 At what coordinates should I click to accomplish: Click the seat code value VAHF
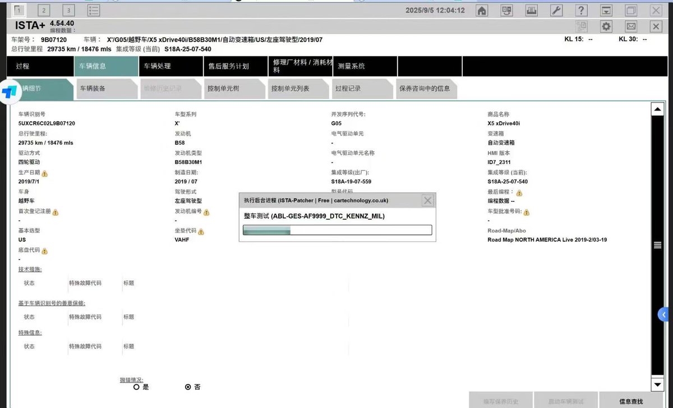tap(182, 240)
